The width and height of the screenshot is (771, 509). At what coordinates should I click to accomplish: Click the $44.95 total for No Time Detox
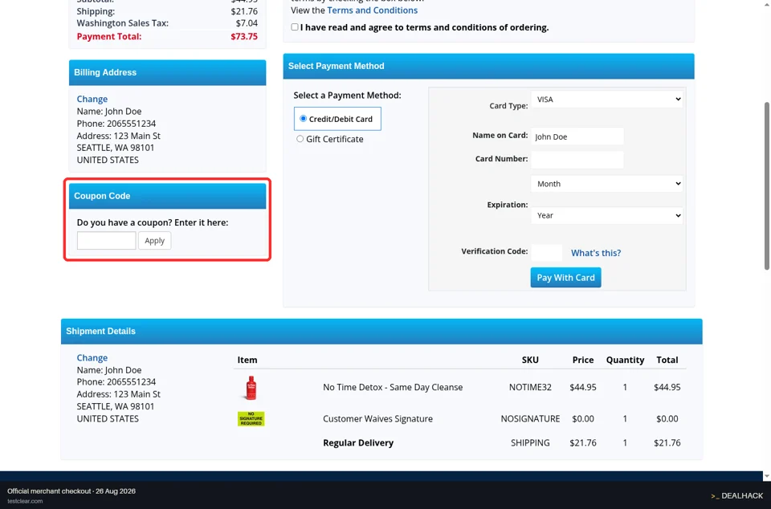667,387
